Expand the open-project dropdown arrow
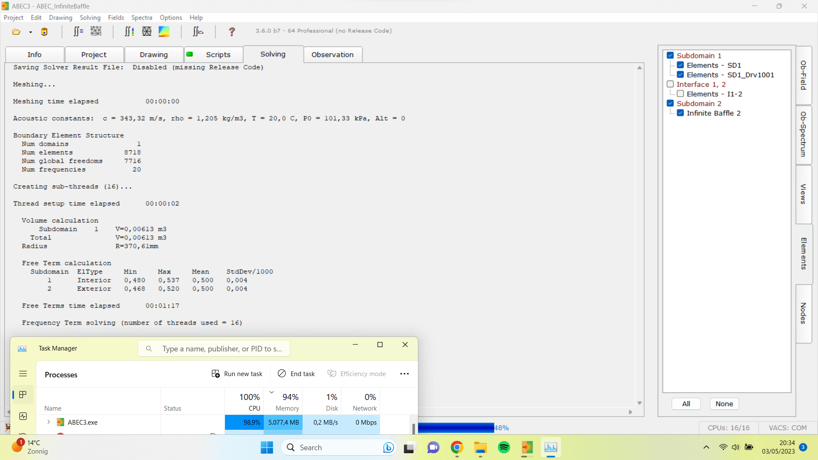This screenshot has width=818, height=460. click(30, 32)
